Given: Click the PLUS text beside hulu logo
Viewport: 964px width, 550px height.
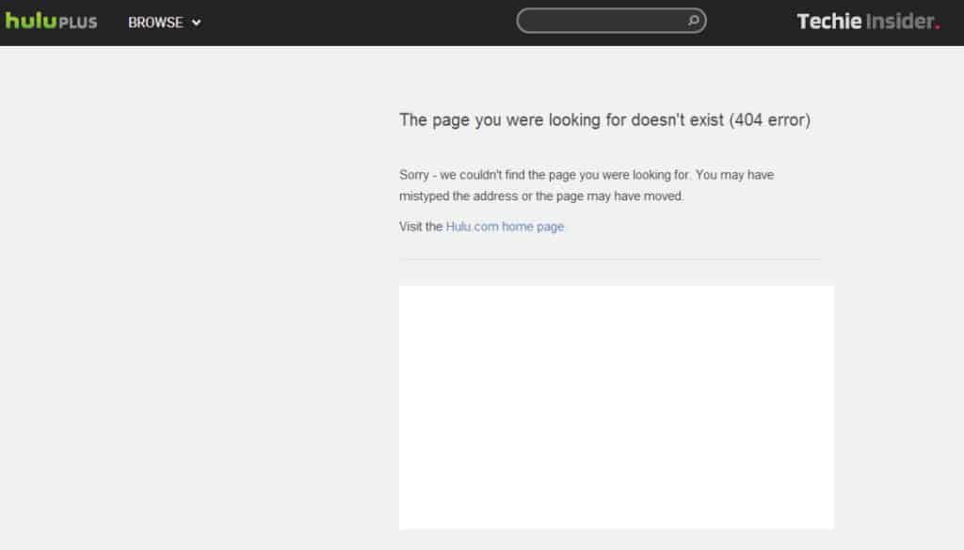Looking at the screenshot, I should (78, 23).
